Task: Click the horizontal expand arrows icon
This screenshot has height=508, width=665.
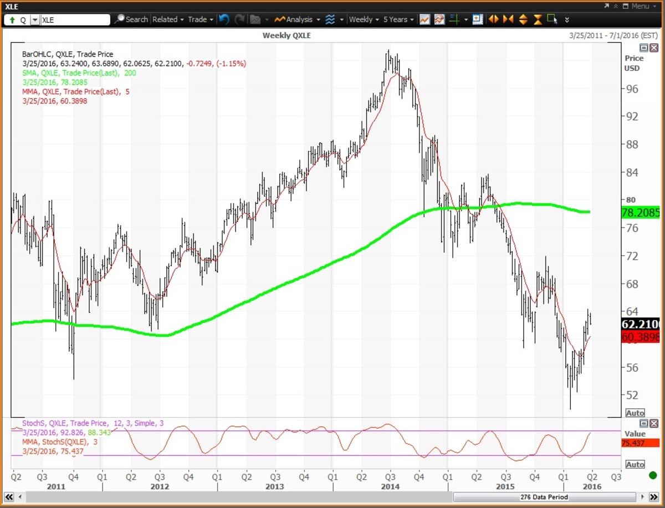Action: point(494,19)
